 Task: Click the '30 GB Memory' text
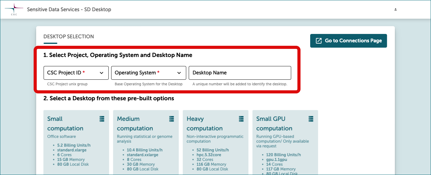[141, 164]
